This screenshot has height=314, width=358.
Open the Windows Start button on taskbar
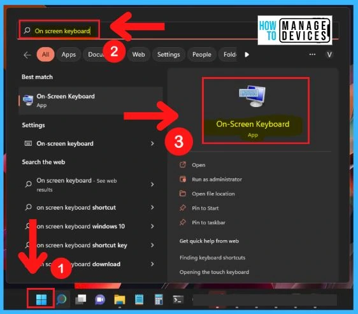click(41, 299)
